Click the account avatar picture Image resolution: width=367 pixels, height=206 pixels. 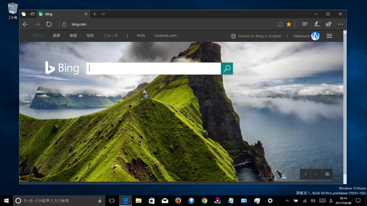[x=315, y=36]
